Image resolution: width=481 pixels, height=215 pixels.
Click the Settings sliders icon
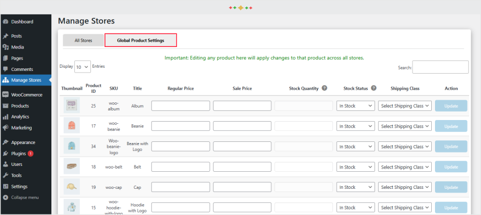[x=5, y=187]
